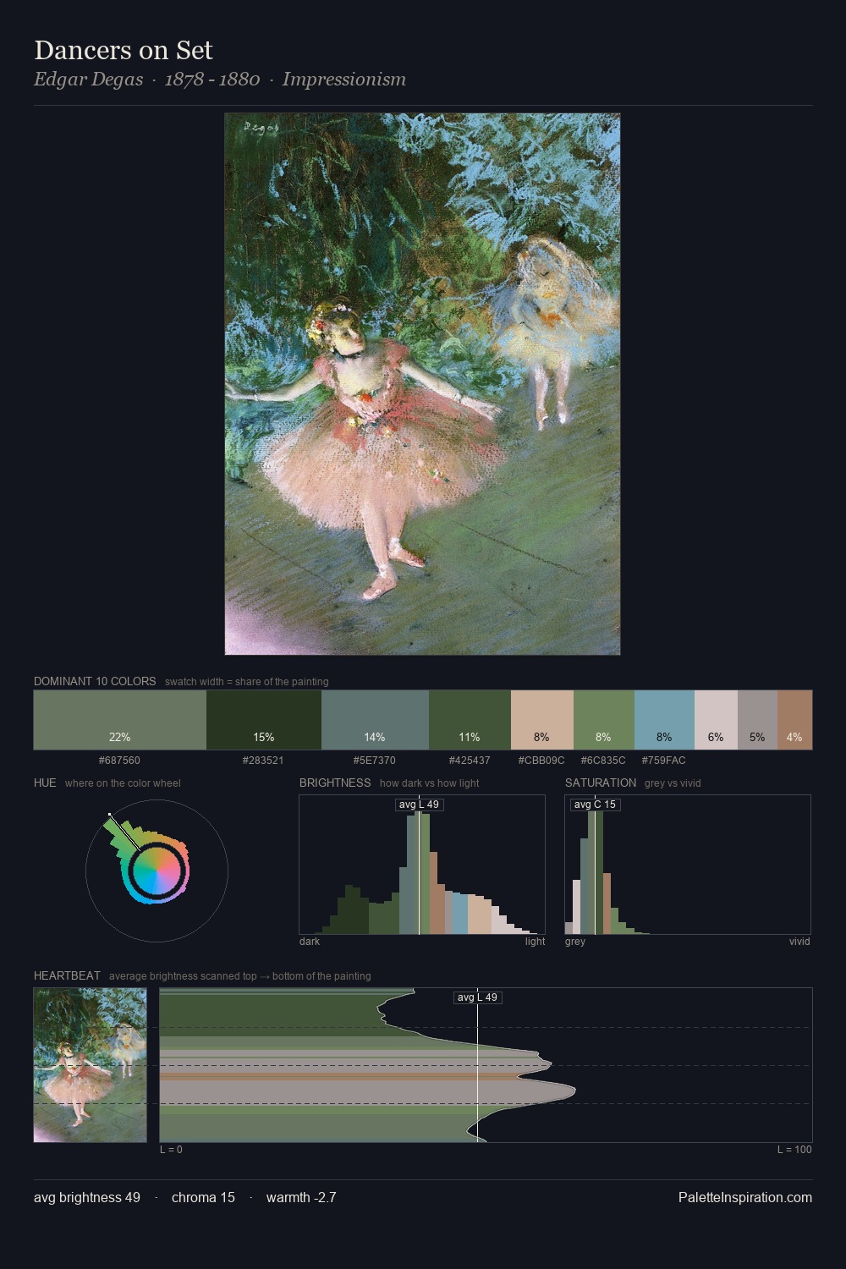
Task: Pick the slate 14% swatch #5E7370
Action: point(375,720)
